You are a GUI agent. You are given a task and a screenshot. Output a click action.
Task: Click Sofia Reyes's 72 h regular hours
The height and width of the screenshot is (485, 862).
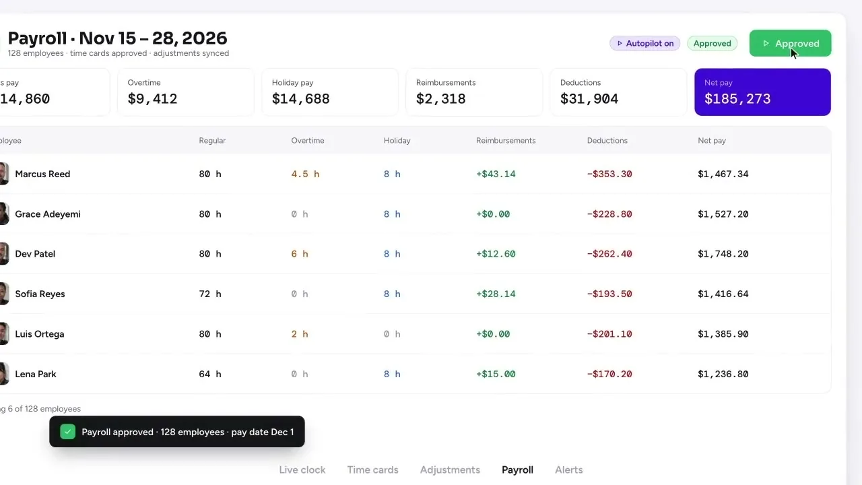(x=210, y=294)
